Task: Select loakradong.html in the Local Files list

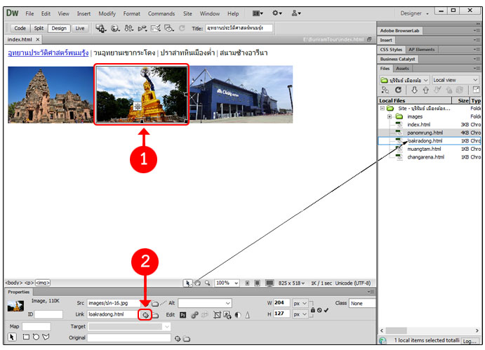Action: pos(424,140)
